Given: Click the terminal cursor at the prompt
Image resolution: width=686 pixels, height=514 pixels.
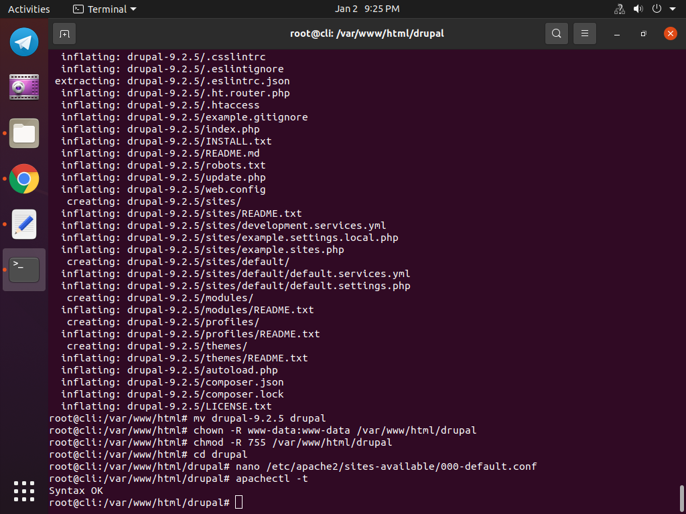Looking at the screenshot, I should (x=238, y=503).
